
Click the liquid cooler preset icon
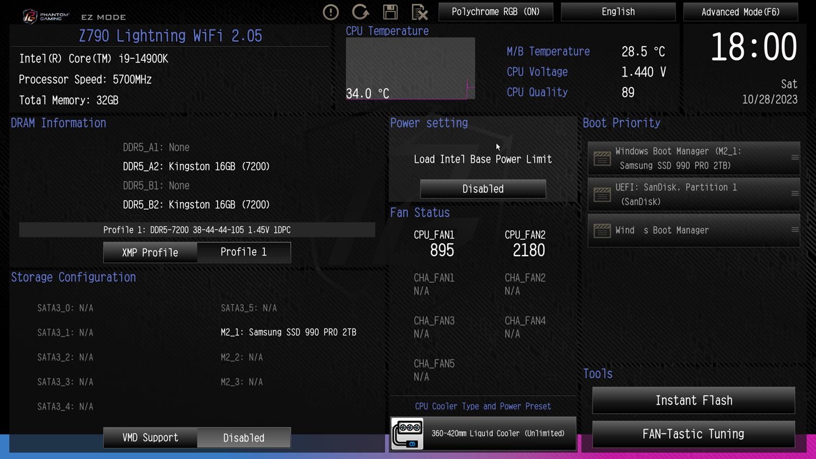tap(407, 433)
